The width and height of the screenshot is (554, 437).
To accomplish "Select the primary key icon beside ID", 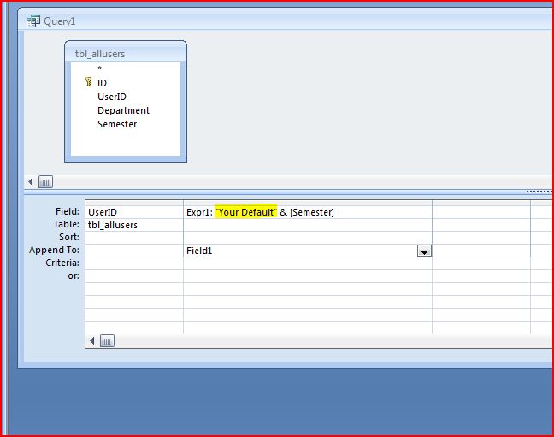I will pyautogui.click(x=88, y=82).
